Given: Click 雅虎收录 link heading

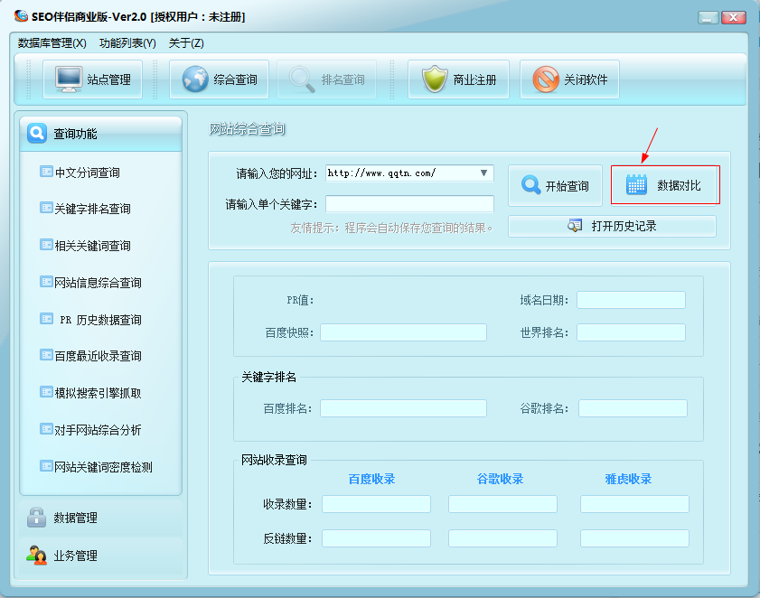Looking at the screenshot, I should (628, 479).
